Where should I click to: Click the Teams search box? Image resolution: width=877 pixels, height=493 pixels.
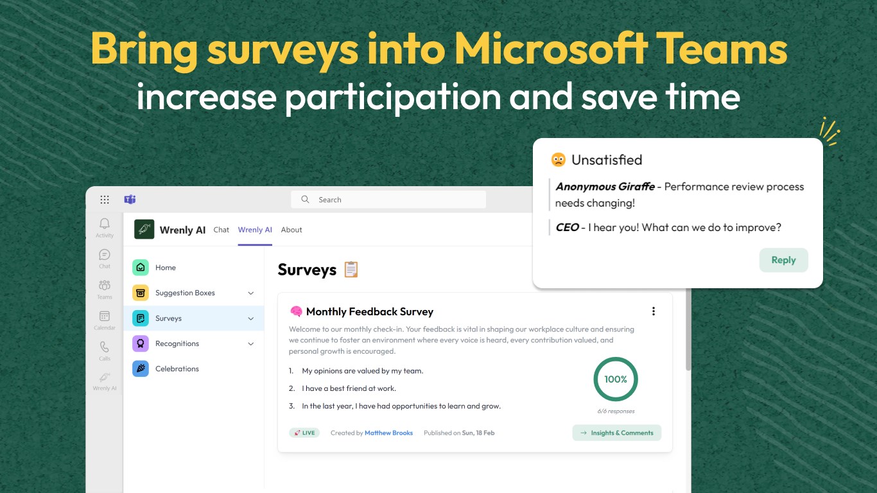coord(388,200)
